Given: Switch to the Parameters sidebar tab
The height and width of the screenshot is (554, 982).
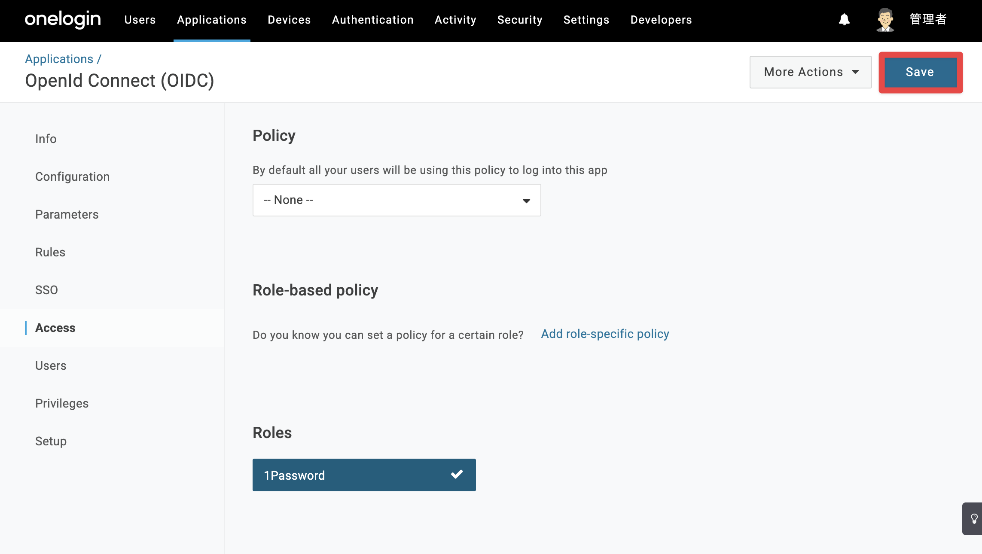Looking at the screenshot, I should (67, 214).
